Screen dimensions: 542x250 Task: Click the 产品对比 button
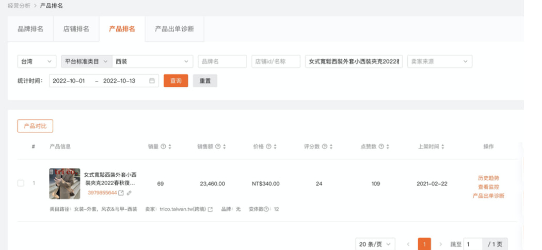[35, 126]
